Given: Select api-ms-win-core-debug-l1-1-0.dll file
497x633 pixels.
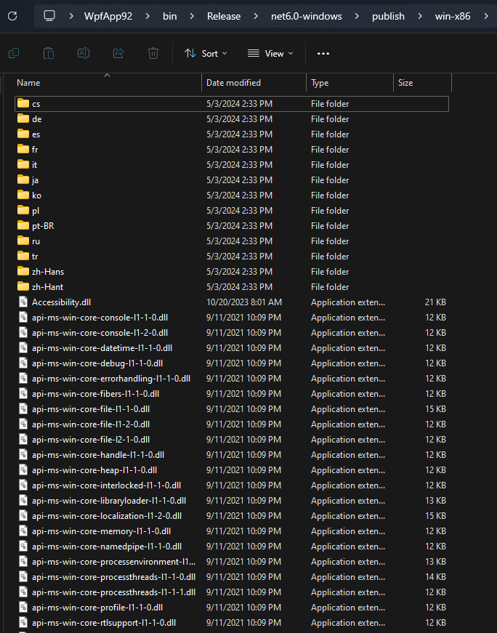Looking at the screenshot, I should pyautogui.click(x=231, y=363).
